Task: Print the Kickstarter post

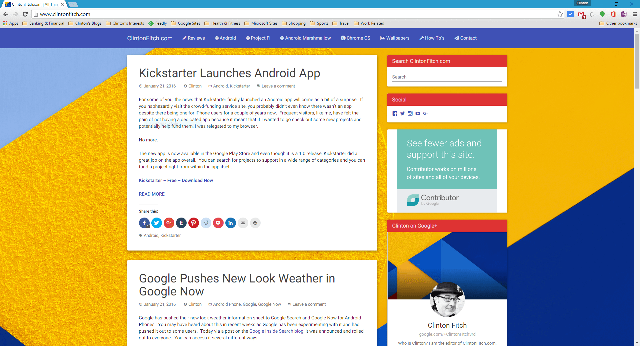Action: [x=255, y=223]
